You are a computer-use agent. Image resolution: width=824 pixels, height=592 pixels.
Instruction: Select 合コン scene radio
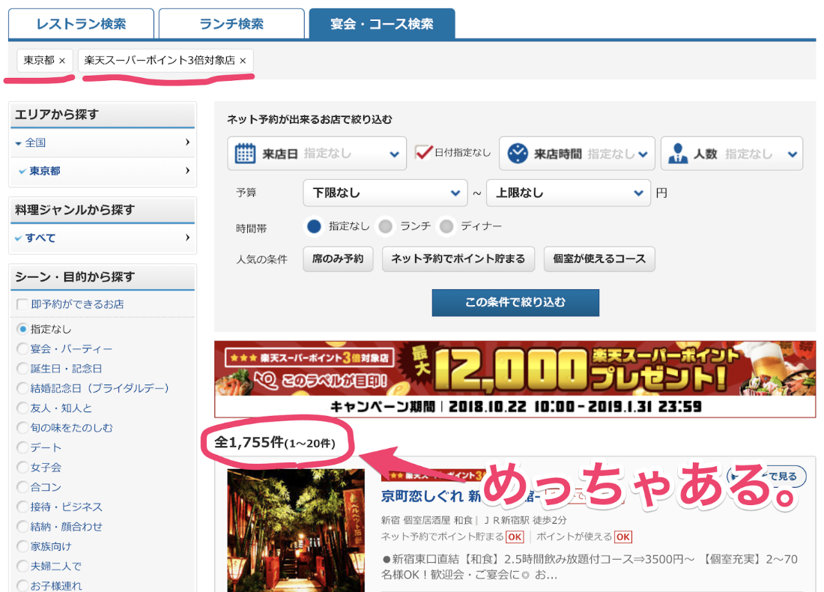22,487
